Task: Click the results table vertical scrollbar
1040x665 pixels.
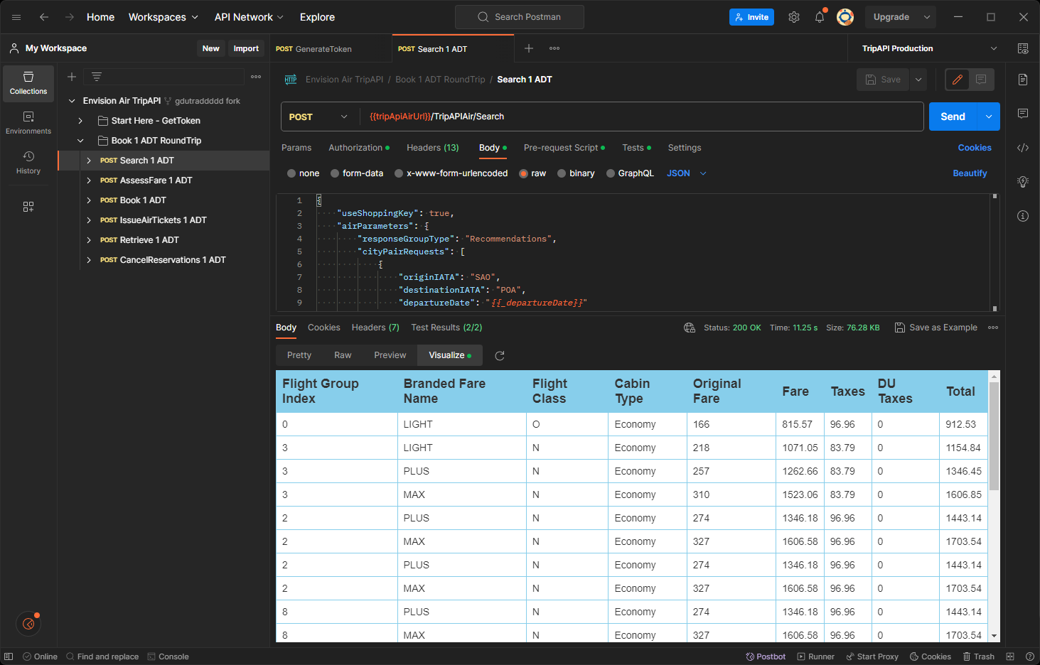Action: click(994, 437)
